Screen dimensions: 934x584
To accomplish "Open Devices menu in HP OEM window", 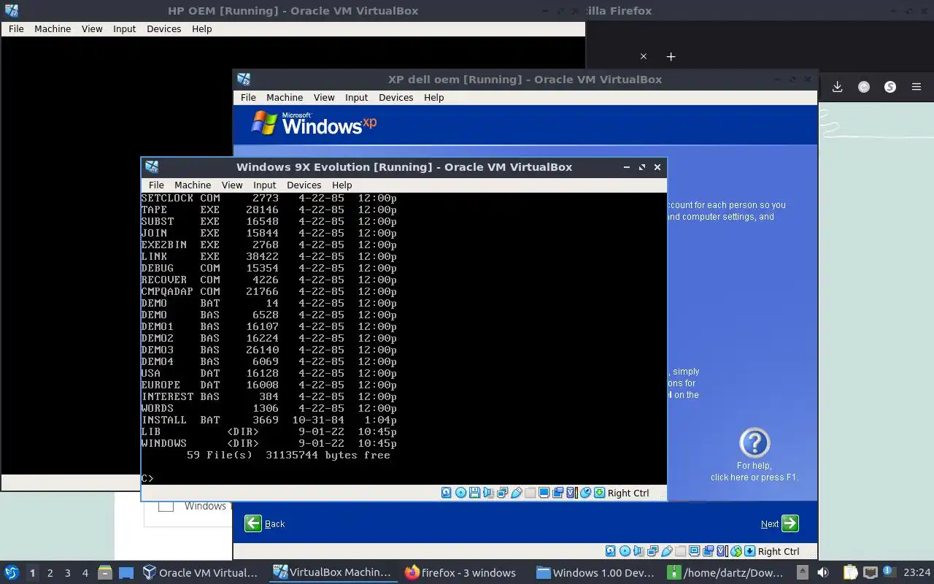I will tap(163, 28).
